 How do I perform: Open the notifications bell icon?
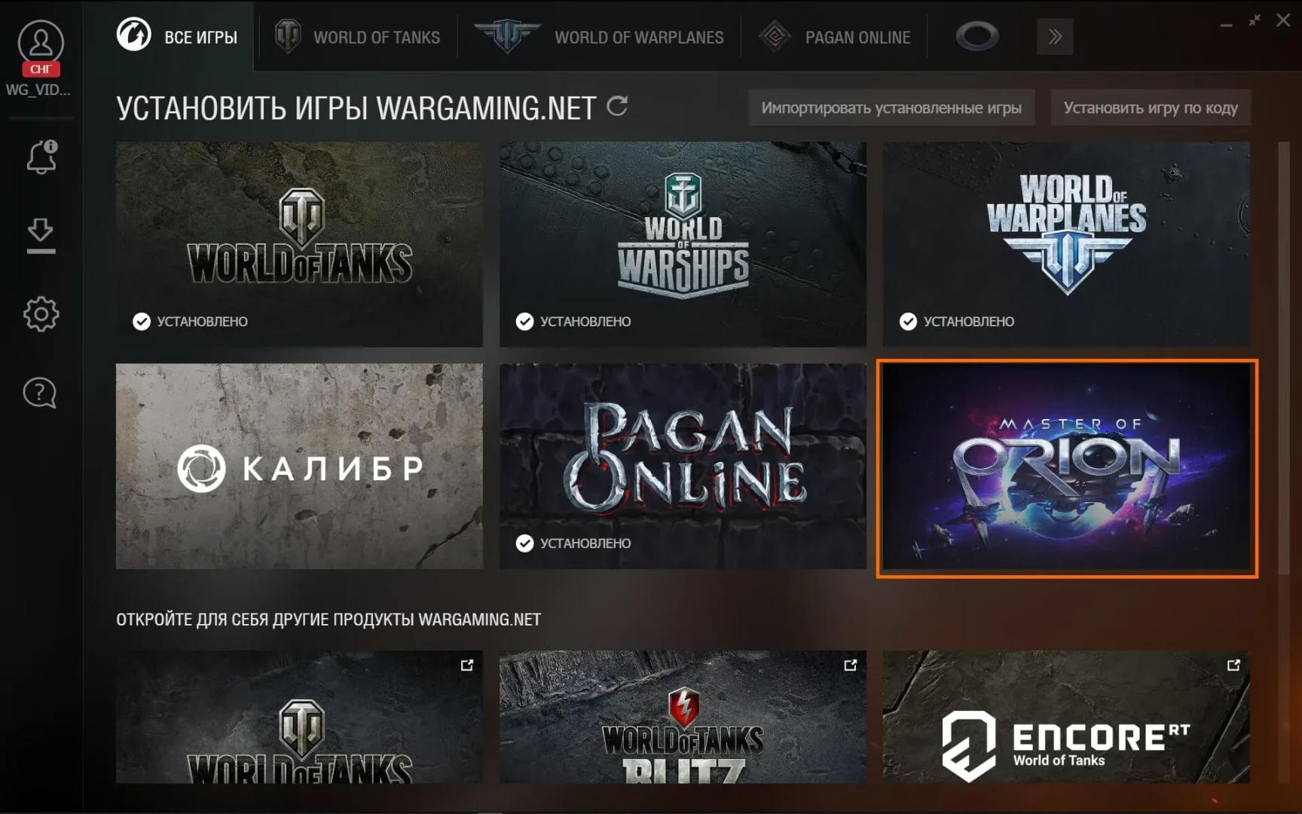pyautogui.click(x=41, y=157)
